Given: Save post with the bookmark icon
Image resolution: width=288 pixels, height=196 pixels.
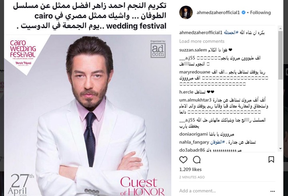Looking at the screenshot, I should click(x=271, y=160).
